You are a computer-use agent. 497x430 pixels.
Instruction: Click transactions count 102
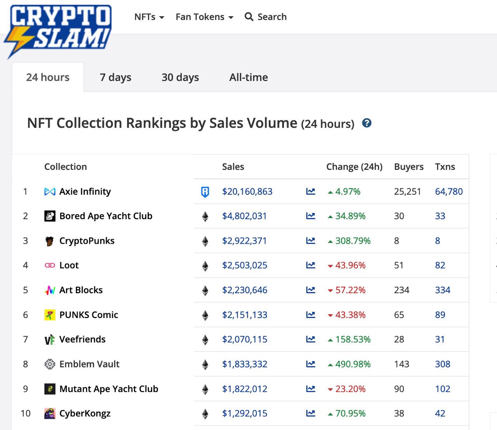coord(443,389)
